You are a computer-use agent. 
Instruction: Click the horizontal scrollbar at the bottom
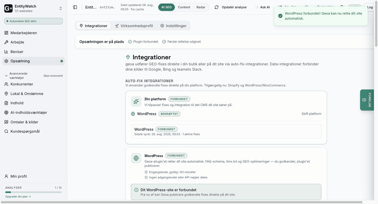point(181,202)
